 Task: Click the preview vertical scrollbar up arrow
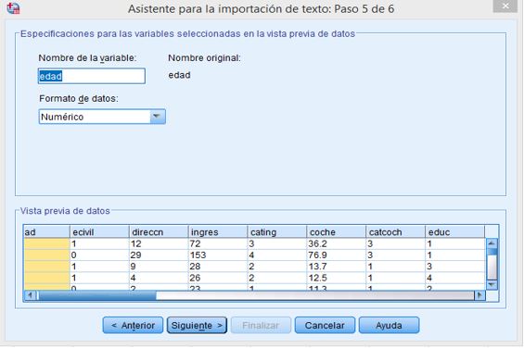[492, 243]
